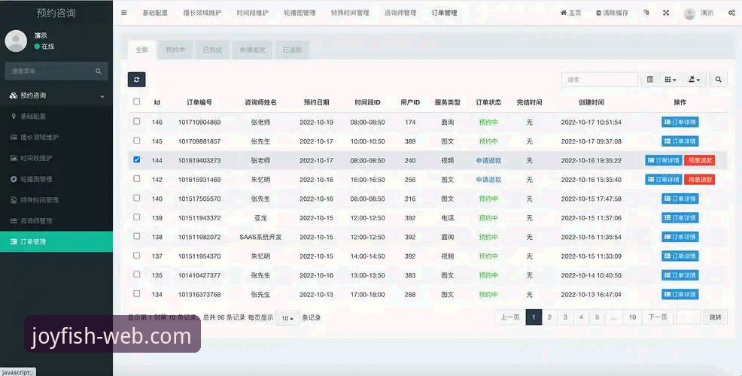
Task: Open 订单管理 in the top navigation
Action: (444, 13)
